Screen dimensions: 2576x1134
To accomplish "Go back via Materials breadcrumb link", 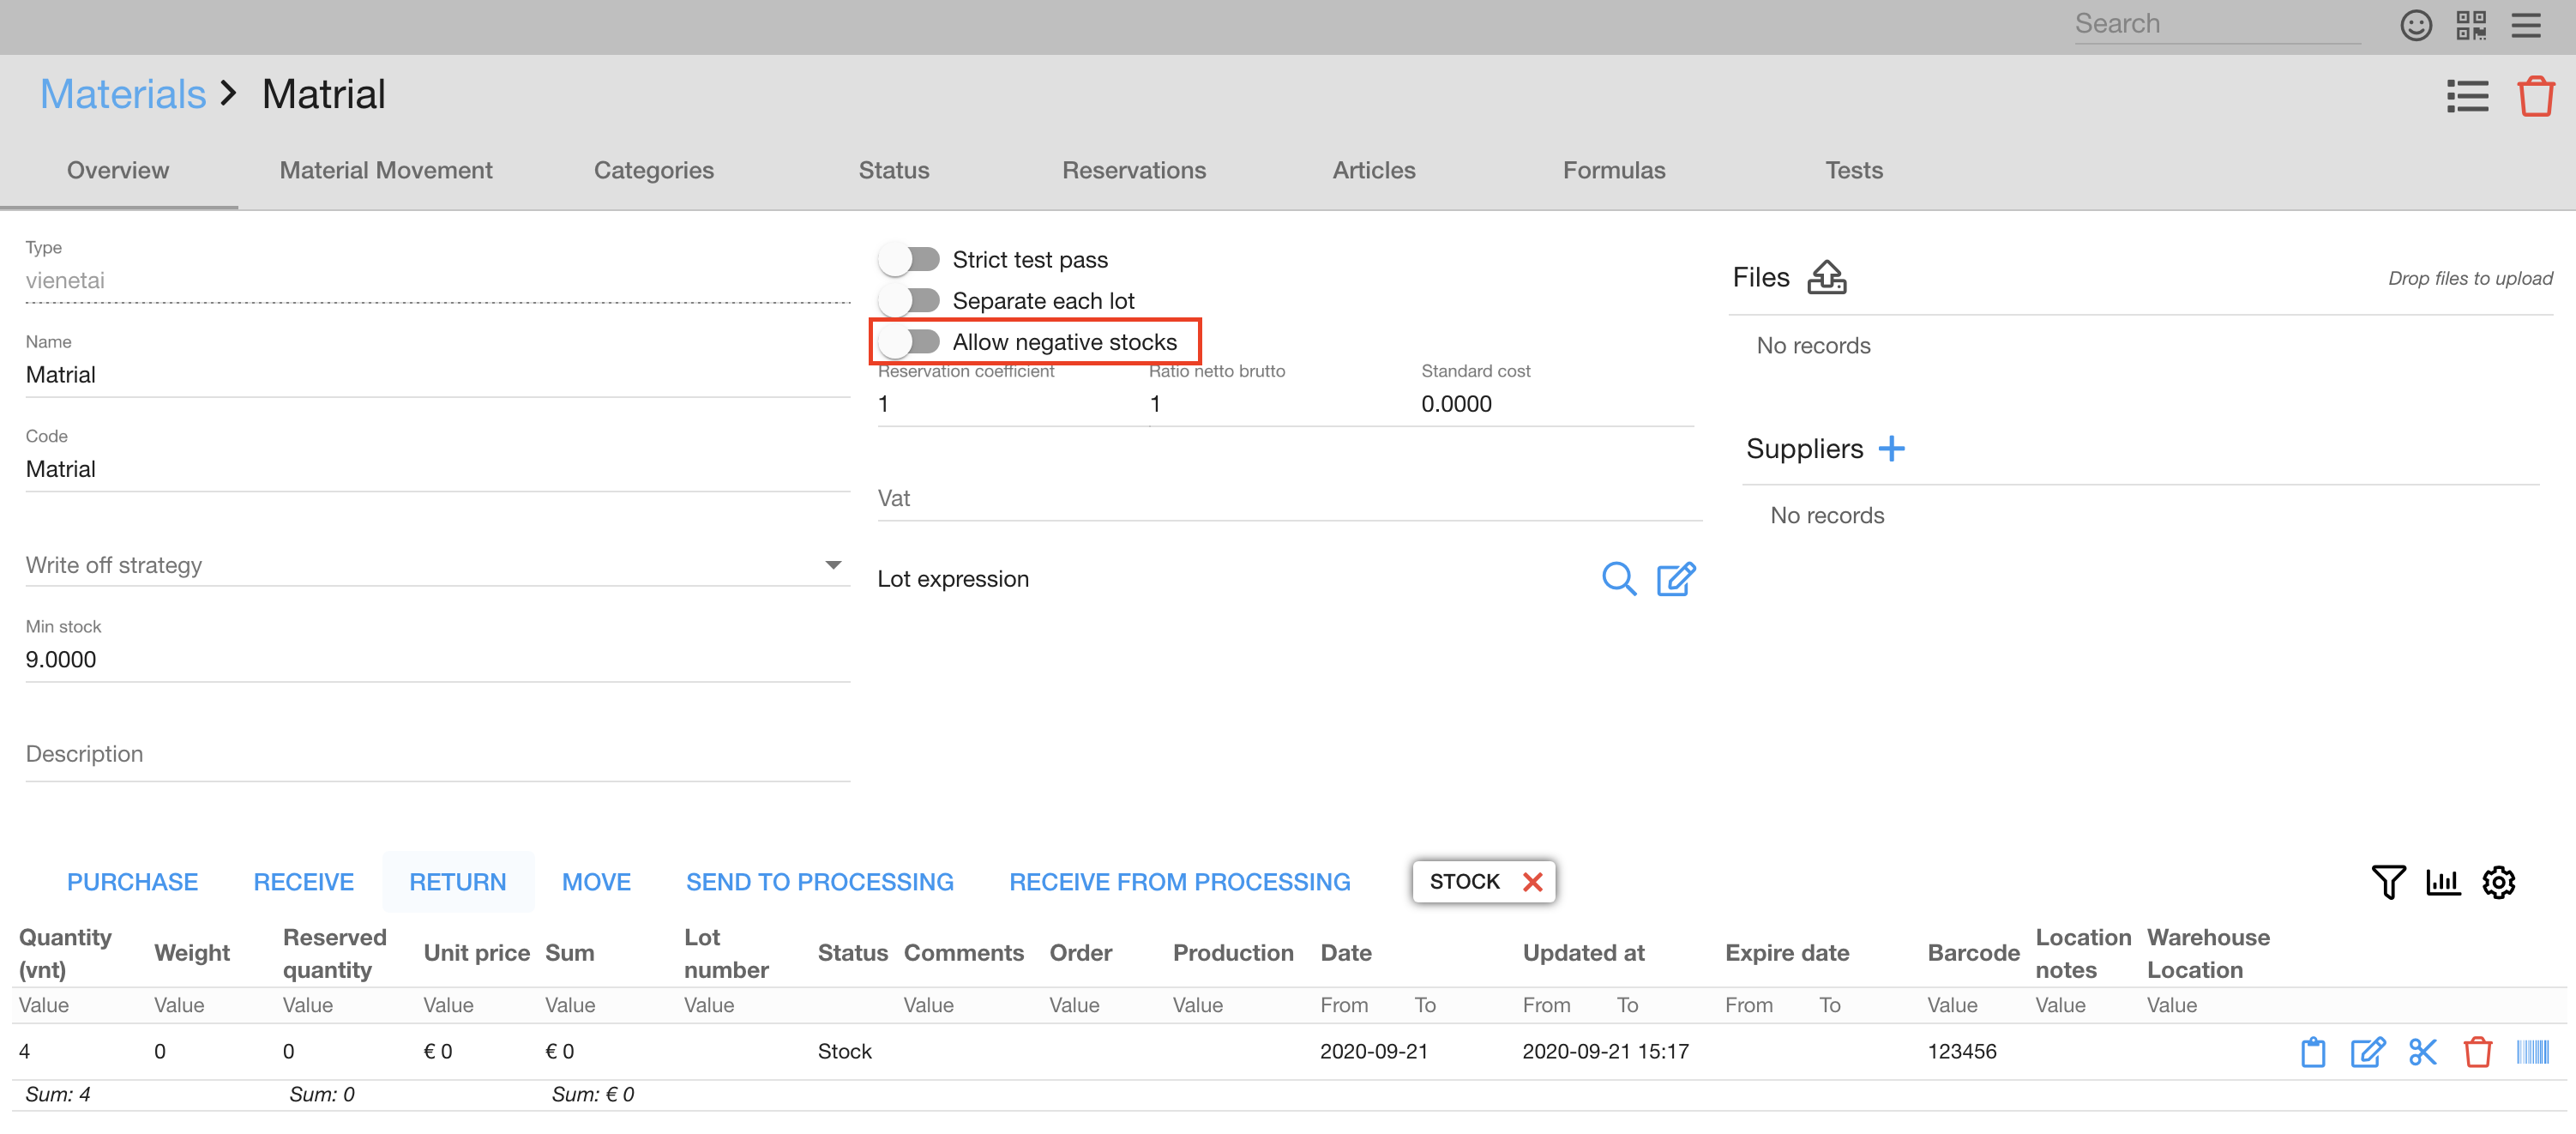I will tap(122, 94).
